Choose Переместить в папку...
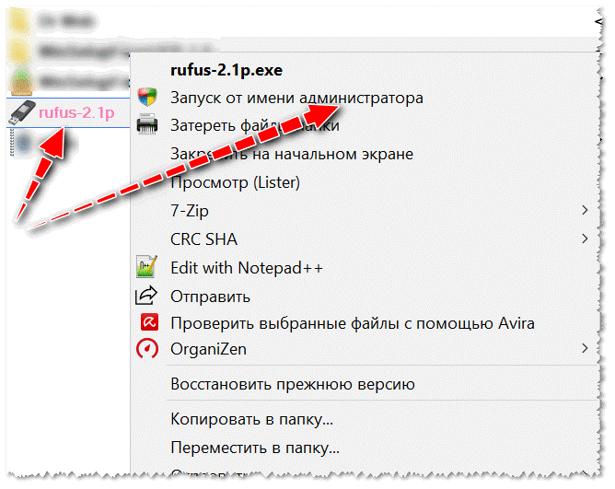Viewport: 615px width, 489px height. coord(255,448)
